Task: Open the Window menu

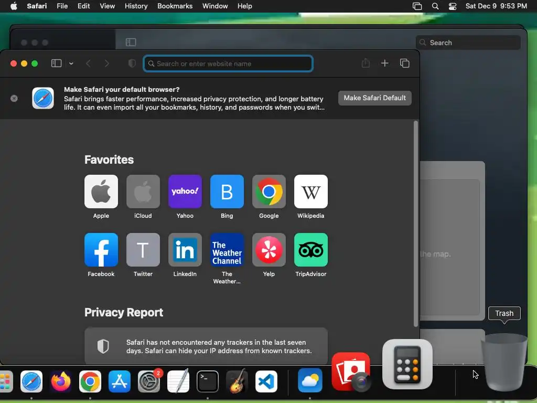Action: click(x=215, y=6)
